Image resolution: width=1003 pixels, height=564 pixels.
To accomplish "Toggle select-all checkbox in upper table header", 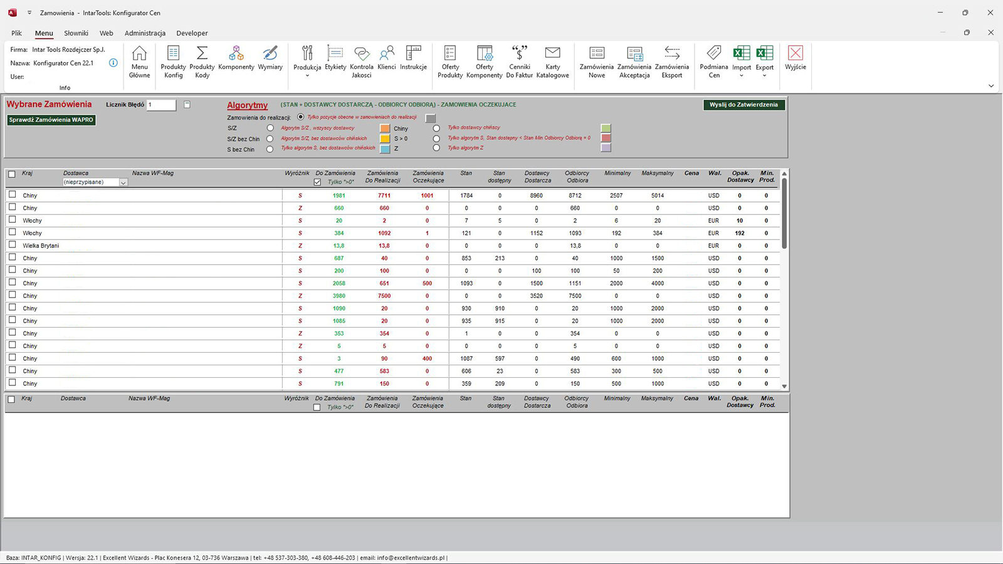I will 11,174.
